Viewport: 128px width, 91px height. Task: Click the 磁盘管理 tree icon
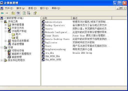click(9, 57)
